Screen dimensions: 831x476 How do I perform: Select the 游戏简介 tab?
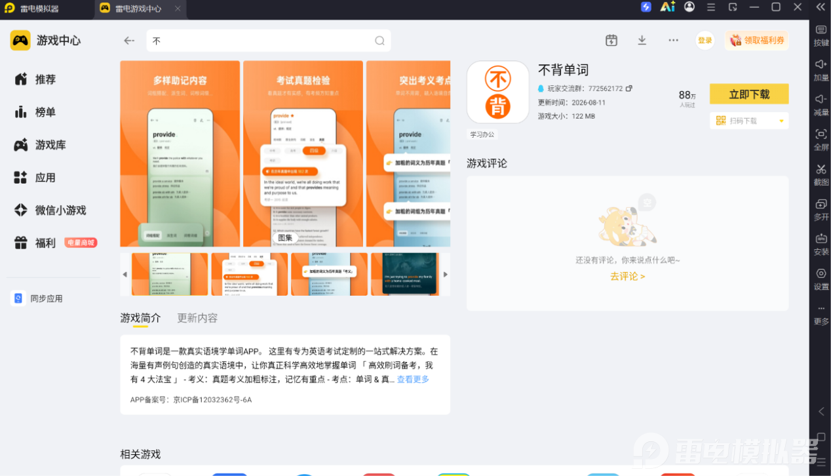click(x=140, y=318)
